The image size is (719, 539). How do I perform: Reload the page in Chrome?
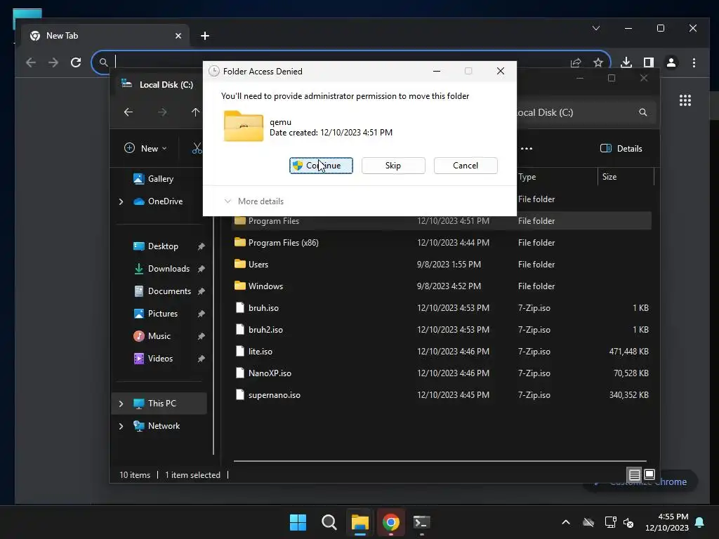point(76,62)
